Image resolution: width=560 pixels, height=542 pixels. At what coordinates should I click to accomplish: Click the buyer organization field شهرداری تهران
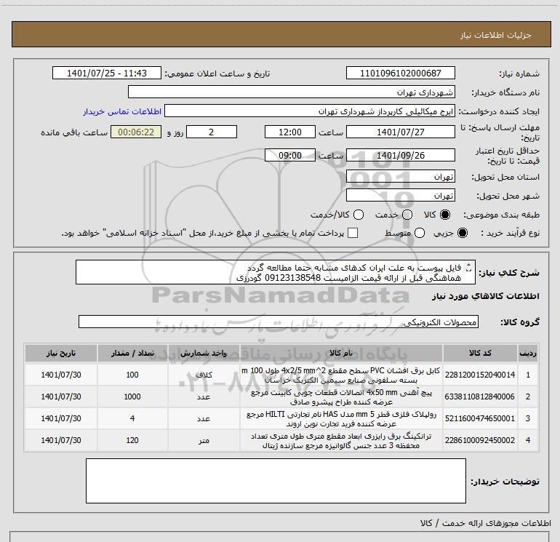(x=292, y=92)
